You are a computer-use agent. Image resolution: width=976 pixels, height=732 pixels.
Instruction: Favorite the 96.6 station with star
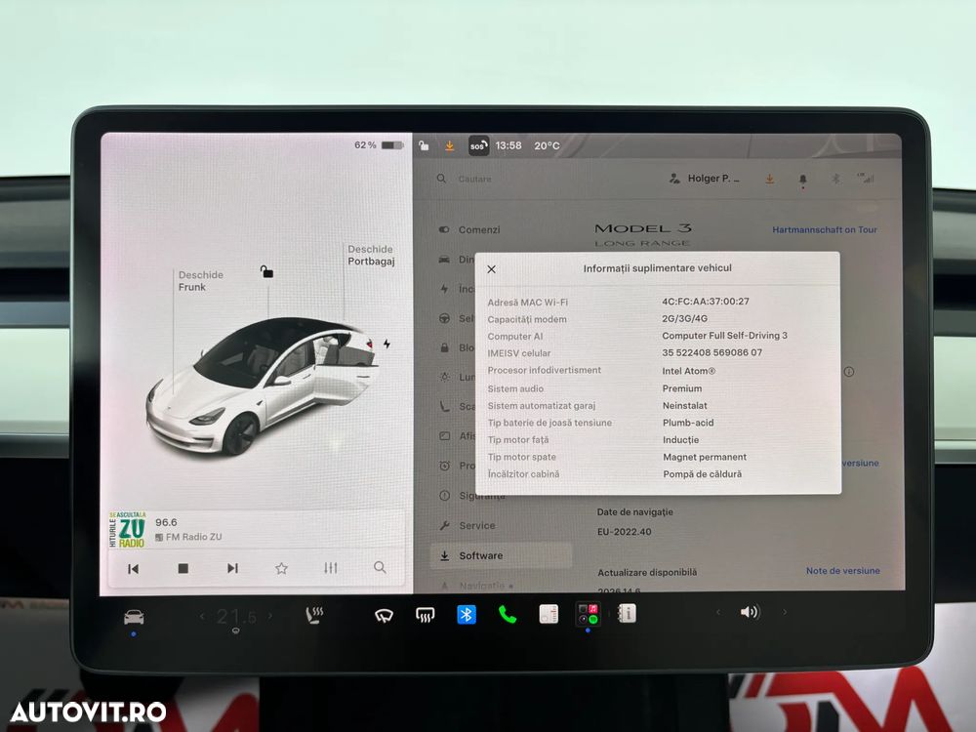[x=281, y=568]
